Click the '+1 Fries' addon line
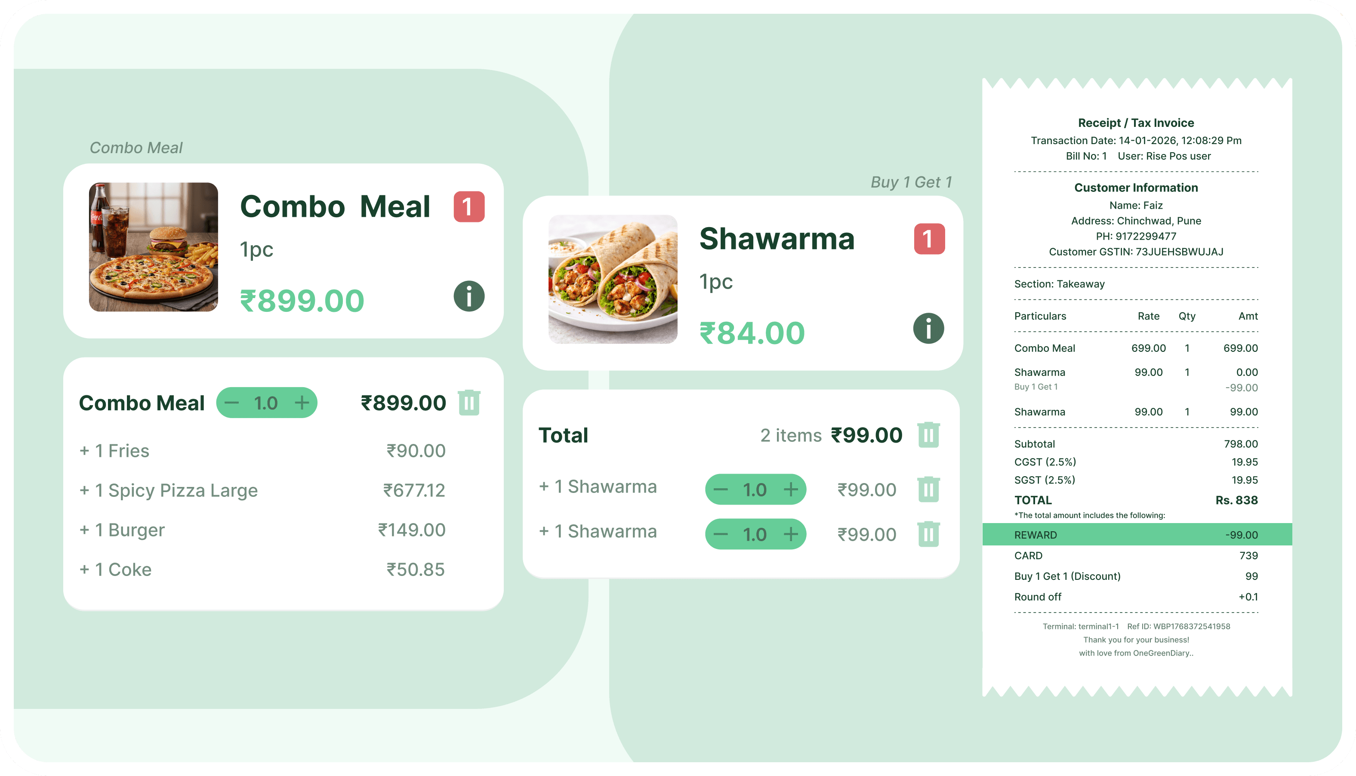Image resolution: width=1356 pixels, height=776 pixels. pyautogui.click(x=114, y=450)
